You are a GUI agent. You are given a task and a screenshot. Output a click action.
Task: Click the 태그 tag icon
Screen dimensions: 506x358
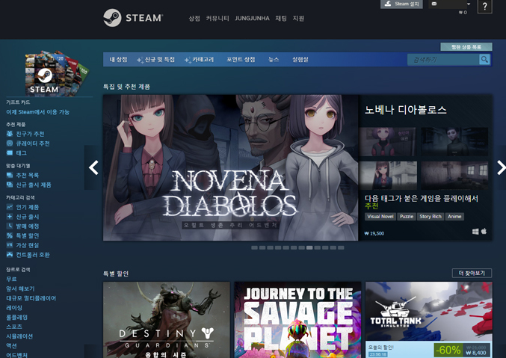pos(10,152)
